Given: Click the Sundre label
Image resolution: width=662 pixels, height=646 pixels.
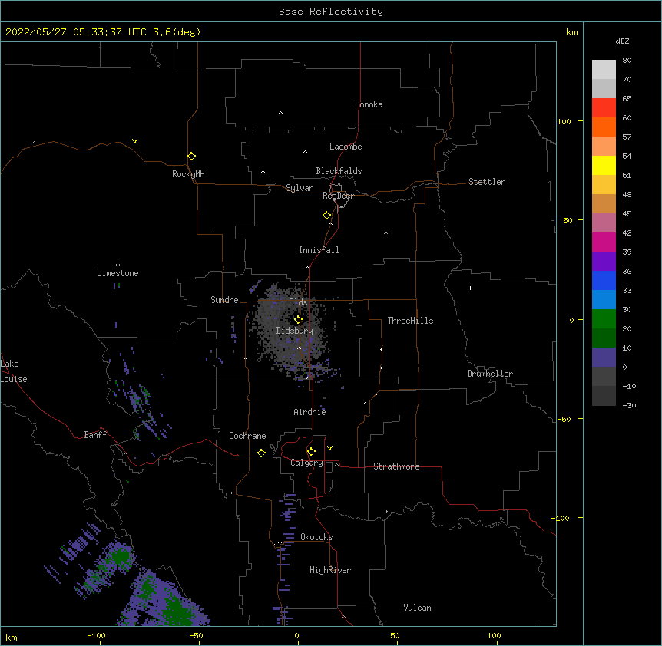Looking at the screenshot, I should point(224,300).
